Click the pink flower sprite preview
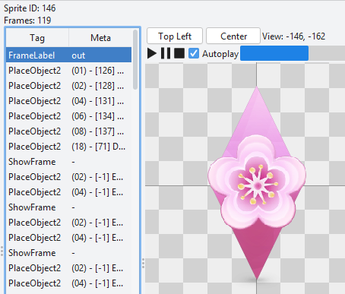345x294 pixels. (x=257, y=183)
